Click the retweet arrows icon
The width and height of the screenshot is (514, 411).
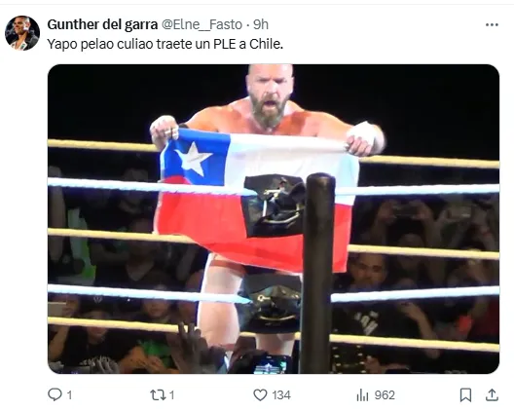(158, 394)
